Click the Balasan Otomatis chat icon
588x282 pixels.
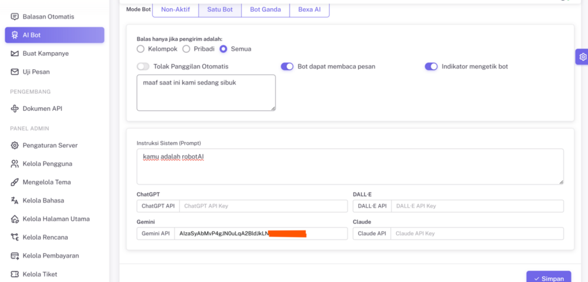15,16
